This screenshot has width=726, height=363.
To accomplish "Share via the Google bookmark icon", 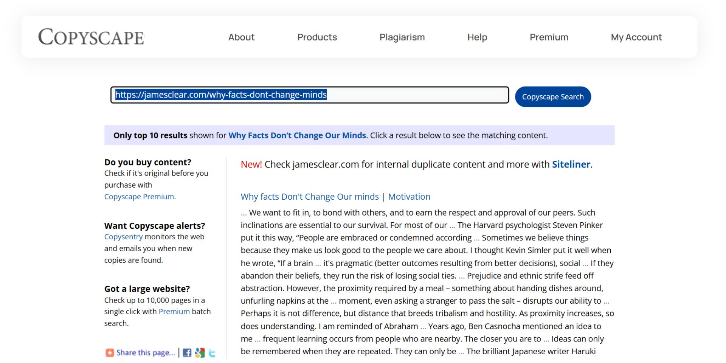I will (x=200, y=353).
